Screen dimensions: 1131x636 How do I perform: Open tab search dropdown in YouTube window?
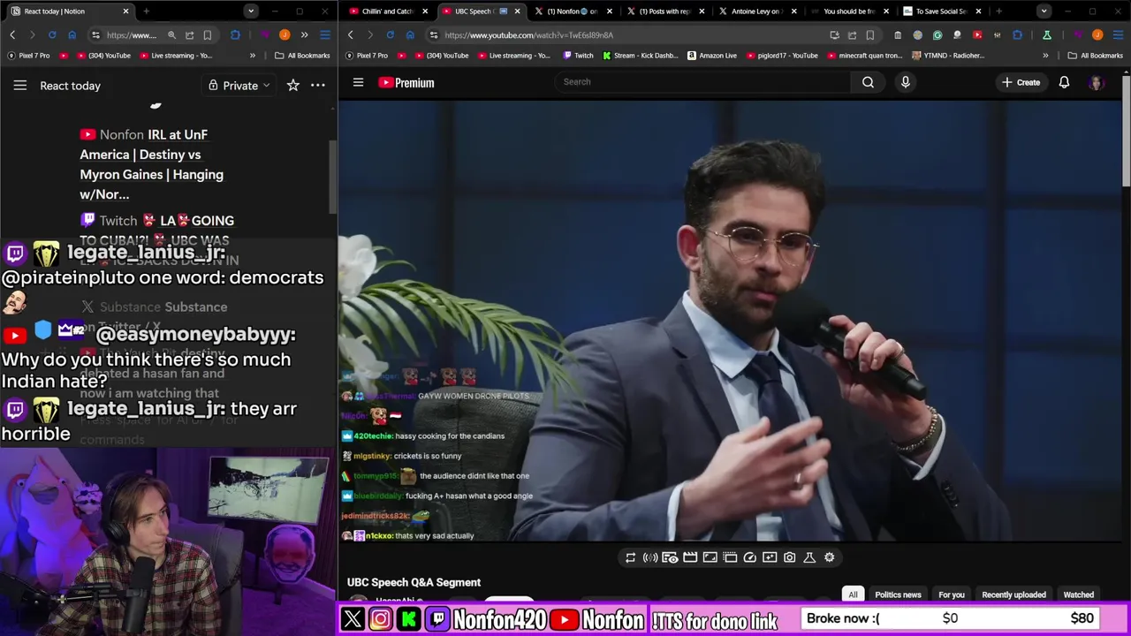tap(1044, 11)
